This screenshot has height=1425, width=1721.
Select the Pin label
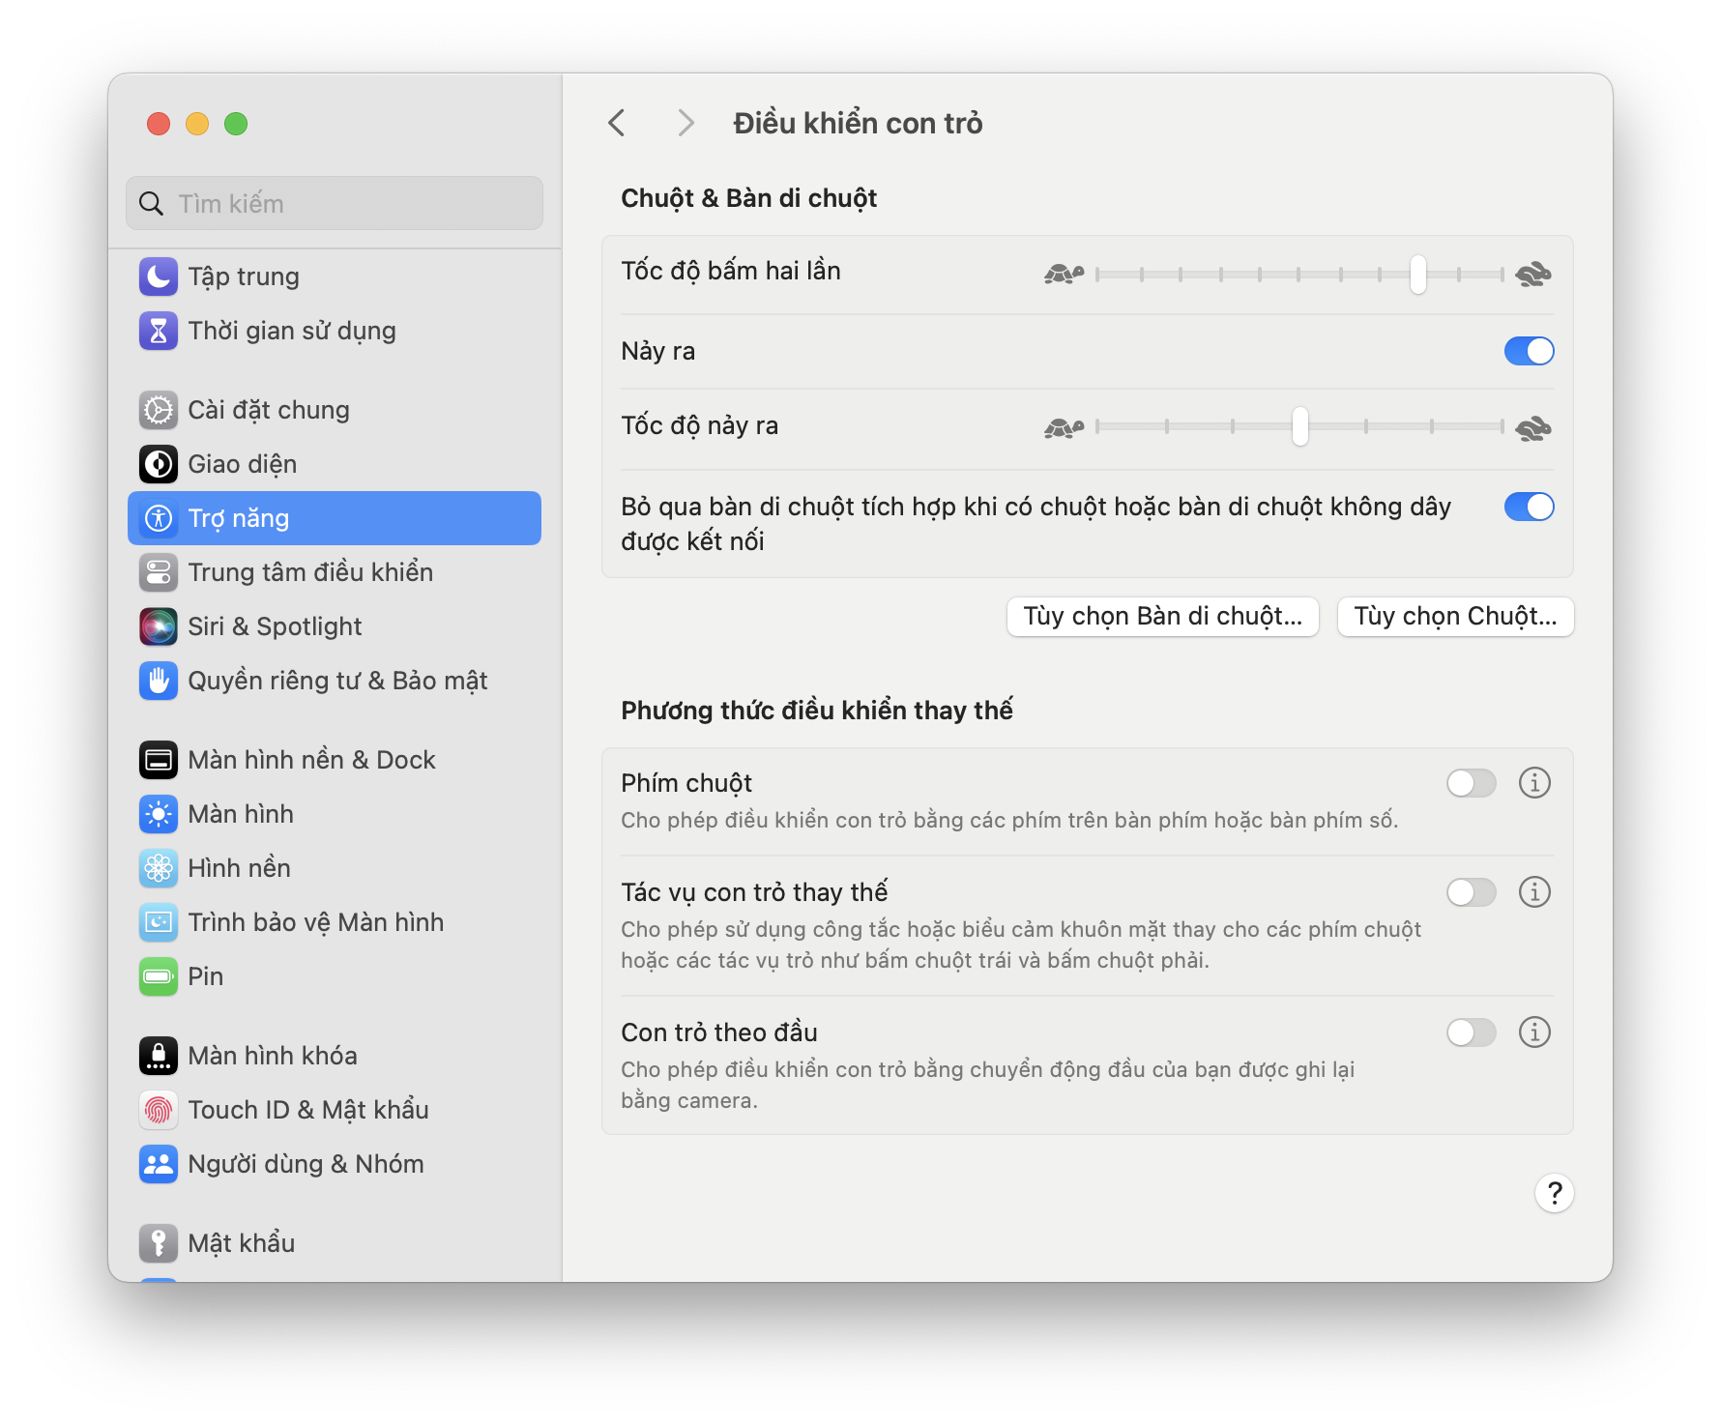(x=206, y=976)
